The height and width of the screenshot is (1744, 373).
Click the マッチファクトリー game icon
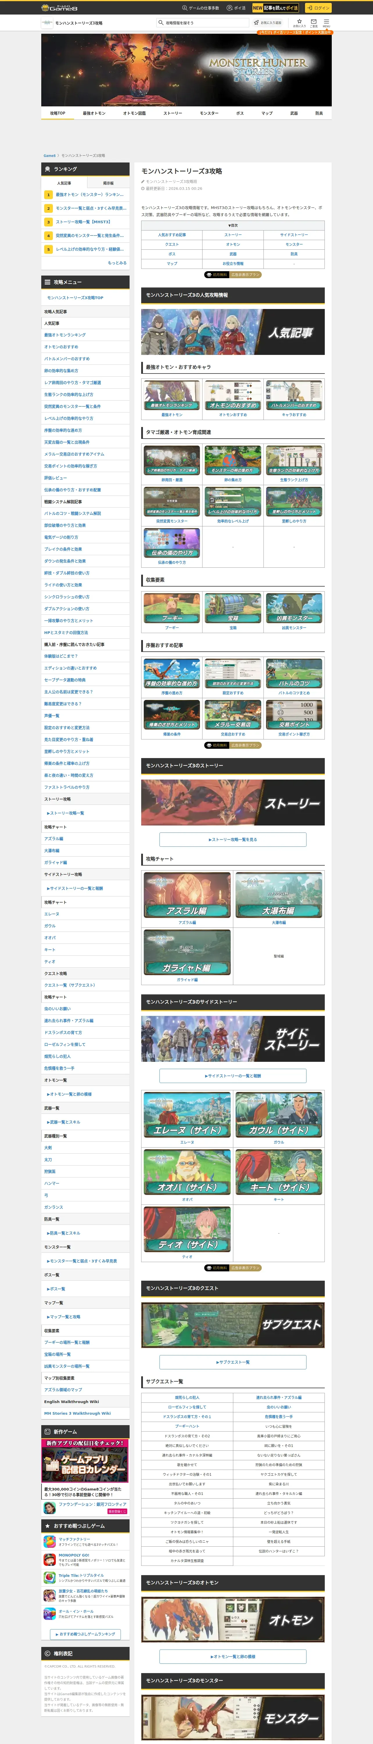pyautogui.click(x=49, y=1542)
